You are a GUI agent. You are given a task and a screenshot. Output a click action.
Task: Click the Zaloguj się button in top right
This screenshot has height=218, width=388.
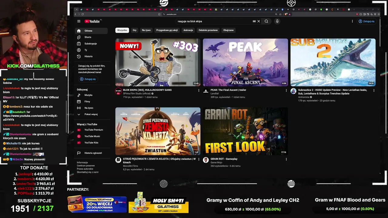pos(366,21)
